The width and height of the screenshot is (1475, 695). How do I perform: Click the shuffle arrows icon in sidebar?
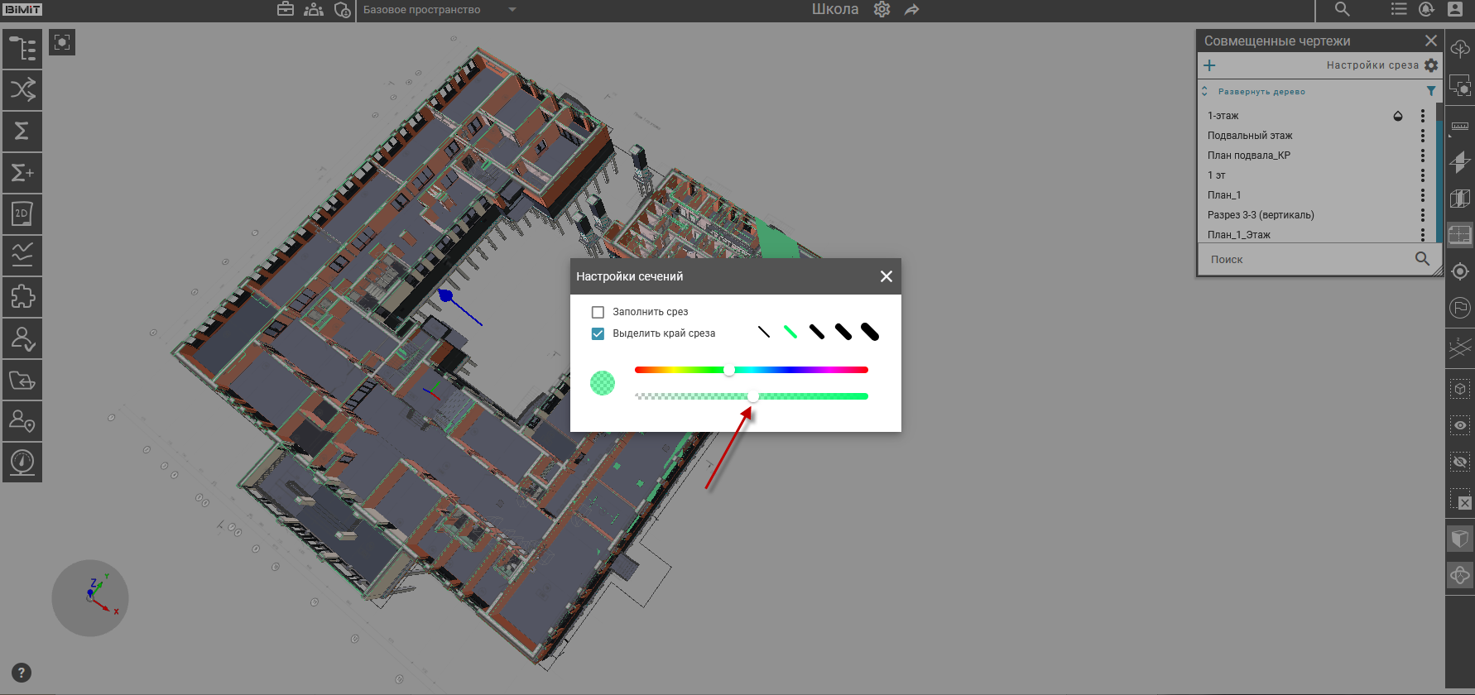click(22, 90)
